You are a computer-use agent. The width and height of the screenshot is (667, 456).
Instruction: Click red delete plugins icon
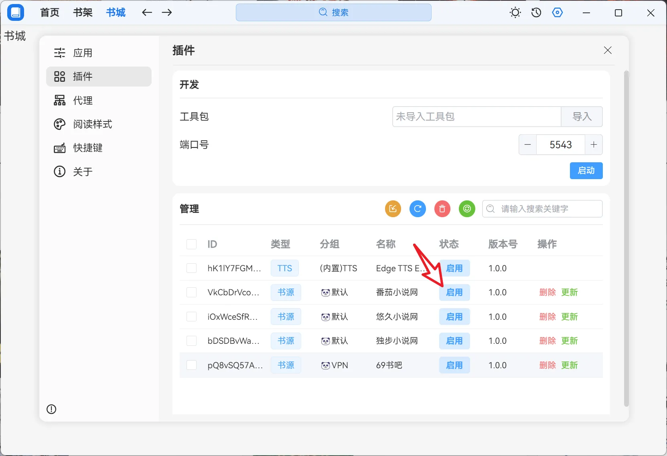[x=442, y=209]
